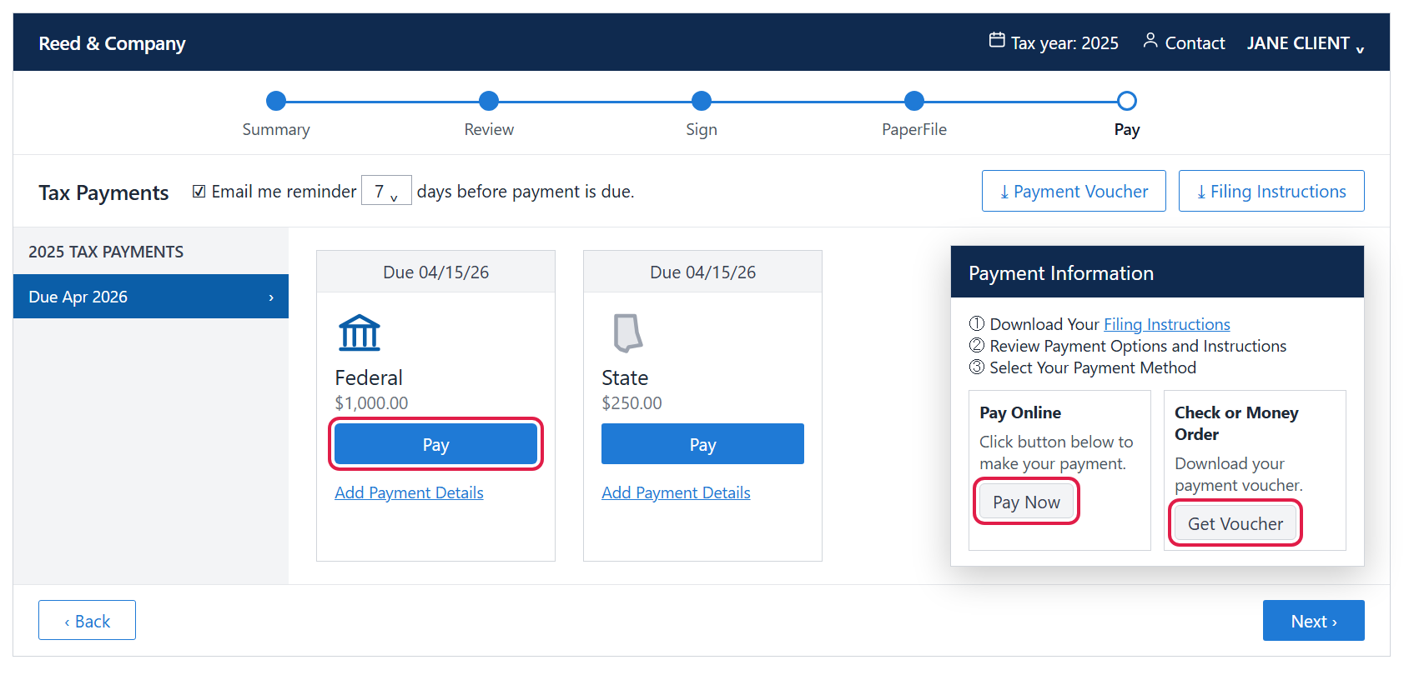The height and width of the screenshot is (675, 1404).
Task: Toggle the Email me reminder checkbox
Action: [x=199, y=192]
